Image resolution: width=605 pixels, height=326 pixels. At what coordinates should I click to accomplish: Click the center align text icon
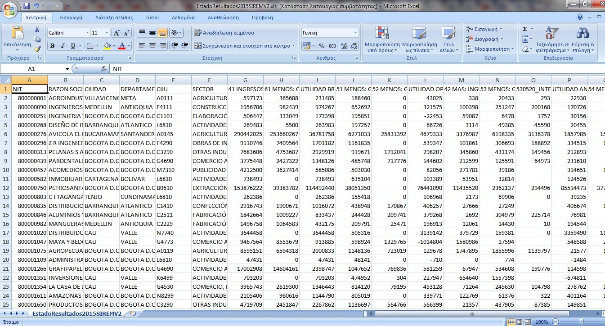pos(152,46)
